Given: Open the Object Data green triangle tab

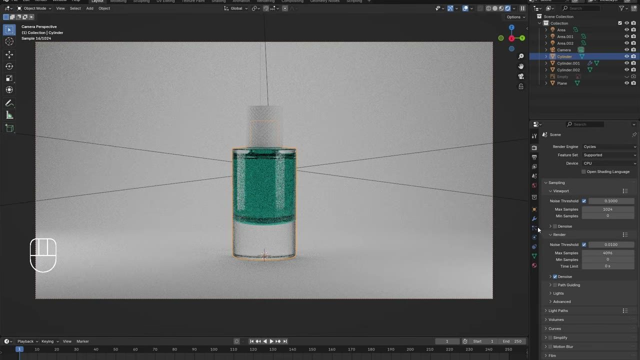Looking at the screenshot, I should pyautogui.click(x=534, y=256).
